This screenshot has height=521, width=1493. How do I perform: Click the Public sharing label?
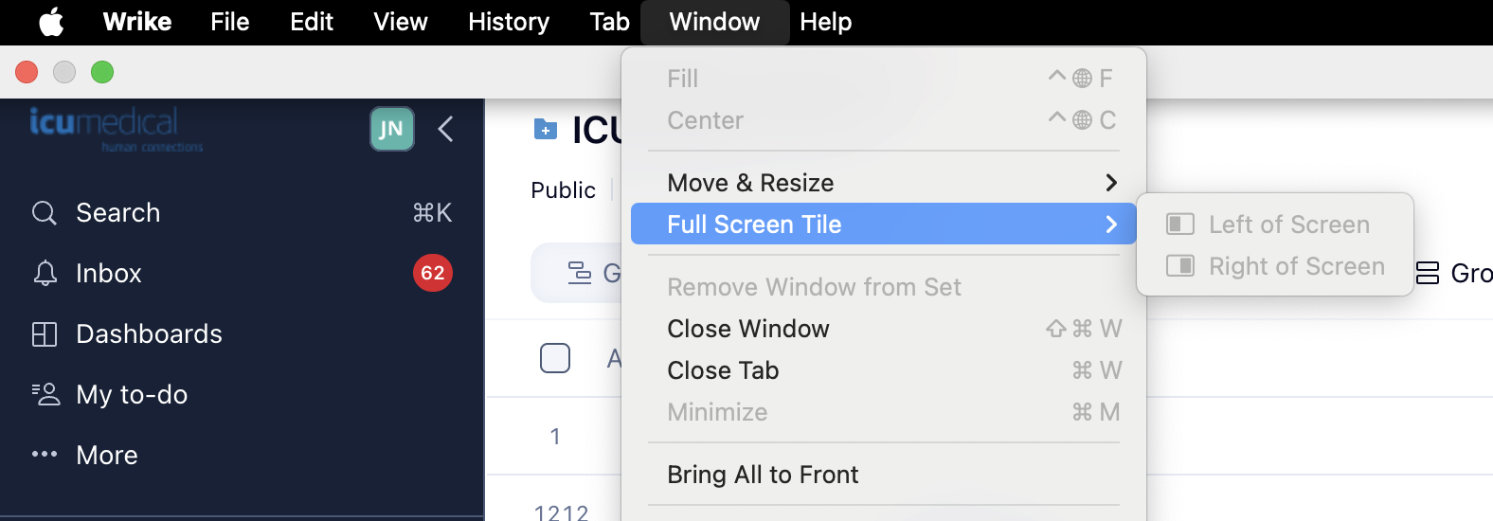[563, 190]
